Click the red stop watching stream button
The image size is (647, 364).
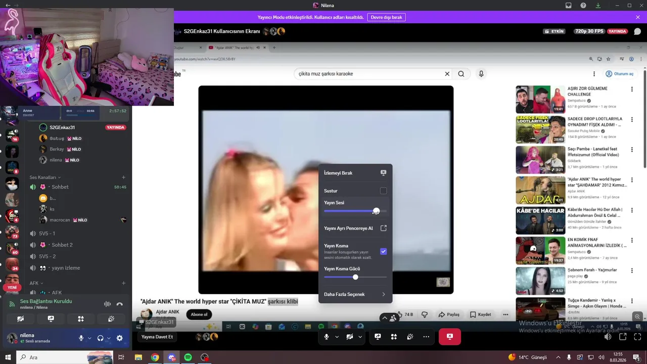point(449,337)
